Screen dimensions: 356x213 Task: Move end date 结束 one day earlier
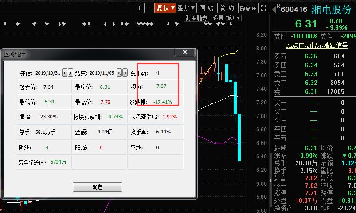[119, 73]
